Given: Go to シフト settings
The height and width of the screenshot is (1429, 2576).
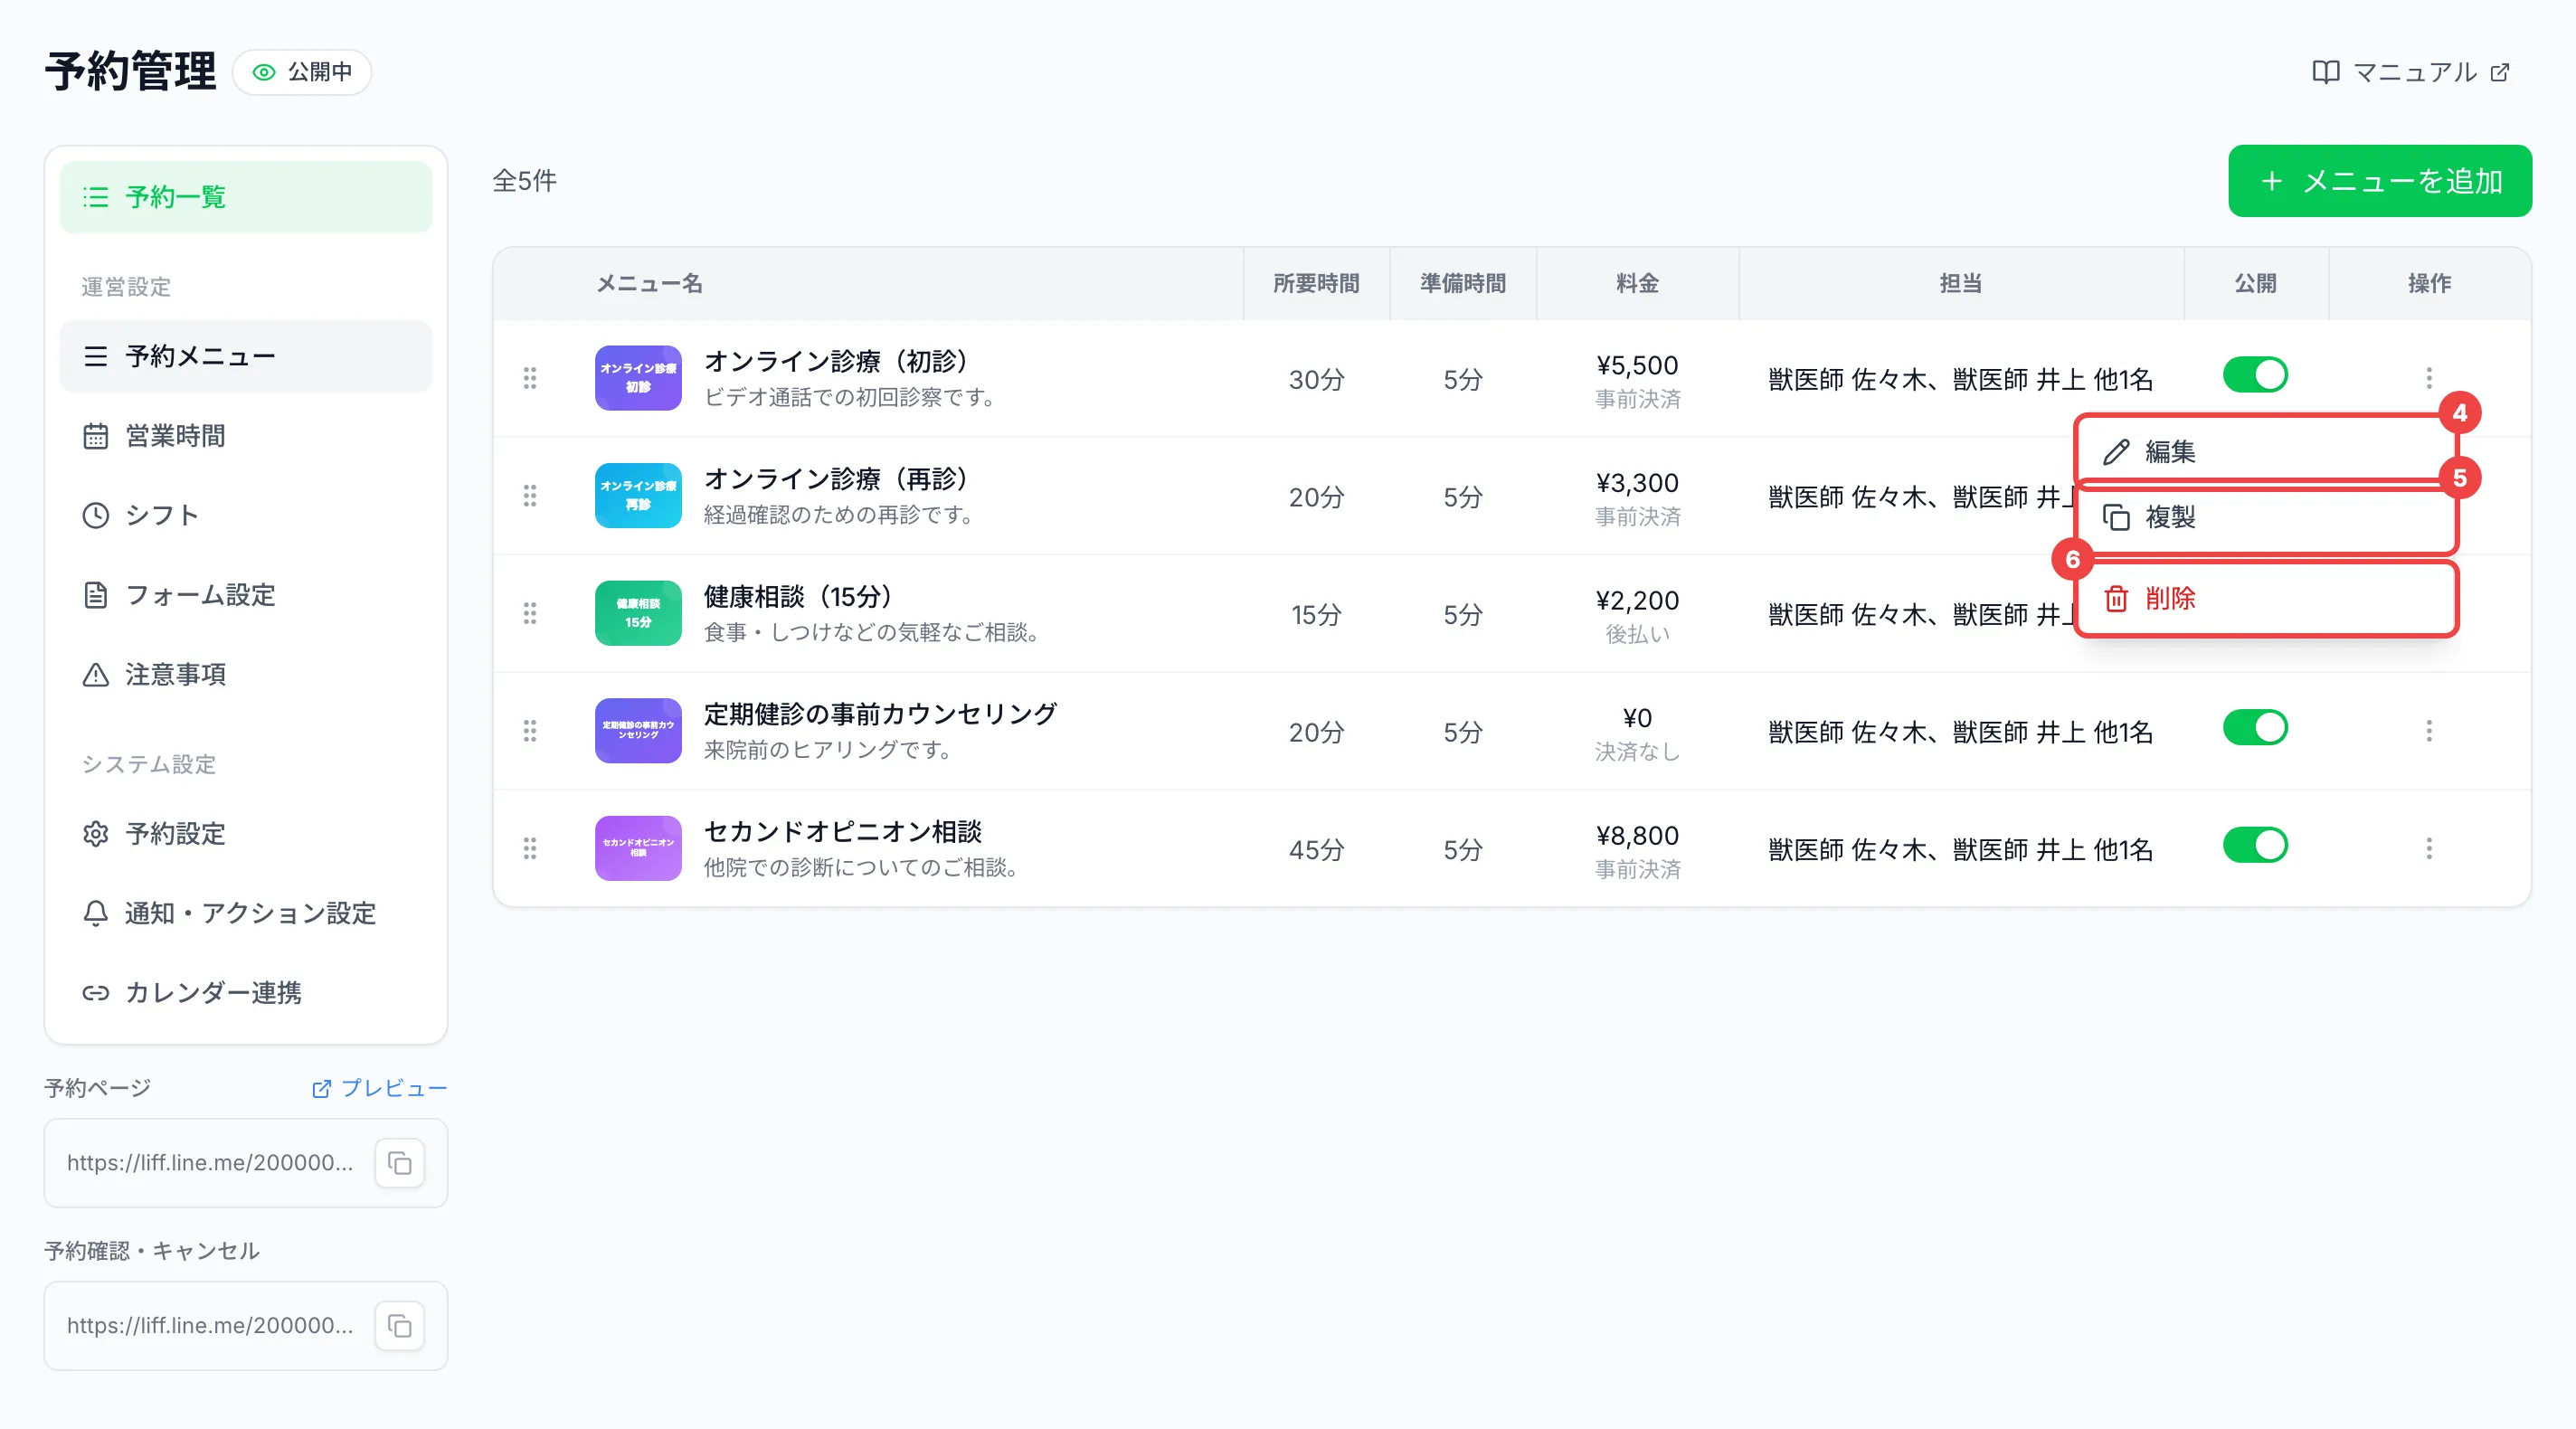Looking at the screenshot, I should (x=245, y=515).
